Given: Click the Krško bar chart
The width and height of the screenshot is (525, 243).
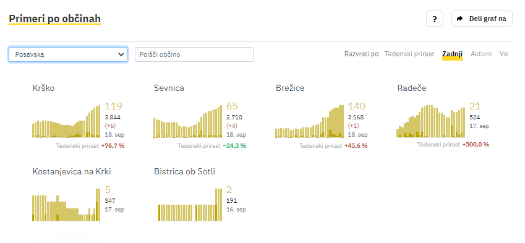Looking at the screenshot, I should tap(66, 121).
